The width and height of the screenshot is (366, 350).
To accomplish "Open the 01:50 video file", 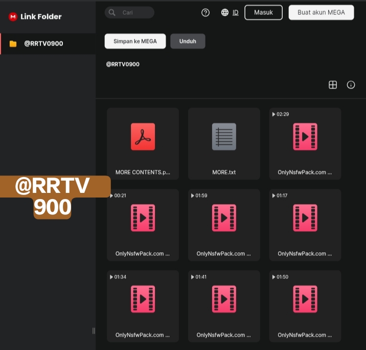I will pos(305,306).
